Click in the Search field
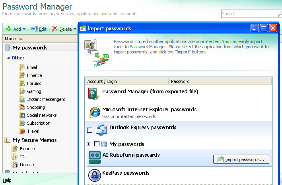The width and height of the screenshot is (282, 185). click(x=249, y=14)
